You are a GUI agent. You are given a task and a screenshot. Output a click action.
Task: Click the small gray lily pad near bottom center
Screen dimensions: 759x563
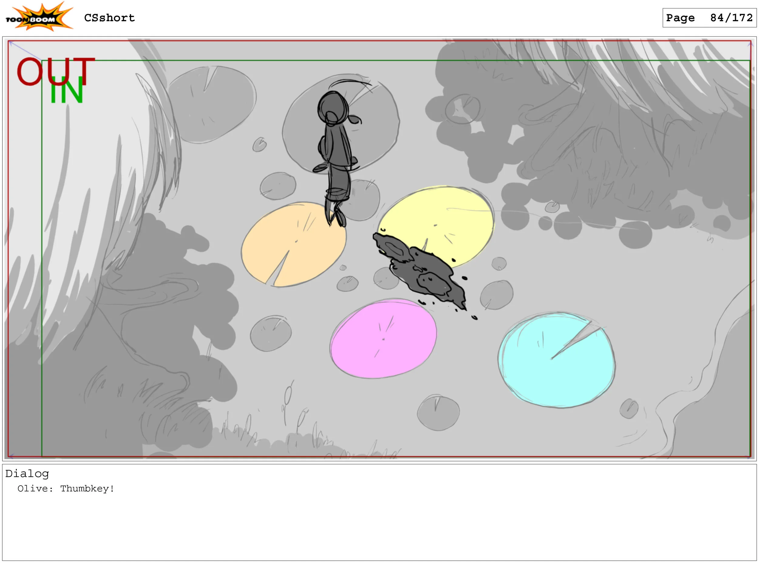click(438, 412)
